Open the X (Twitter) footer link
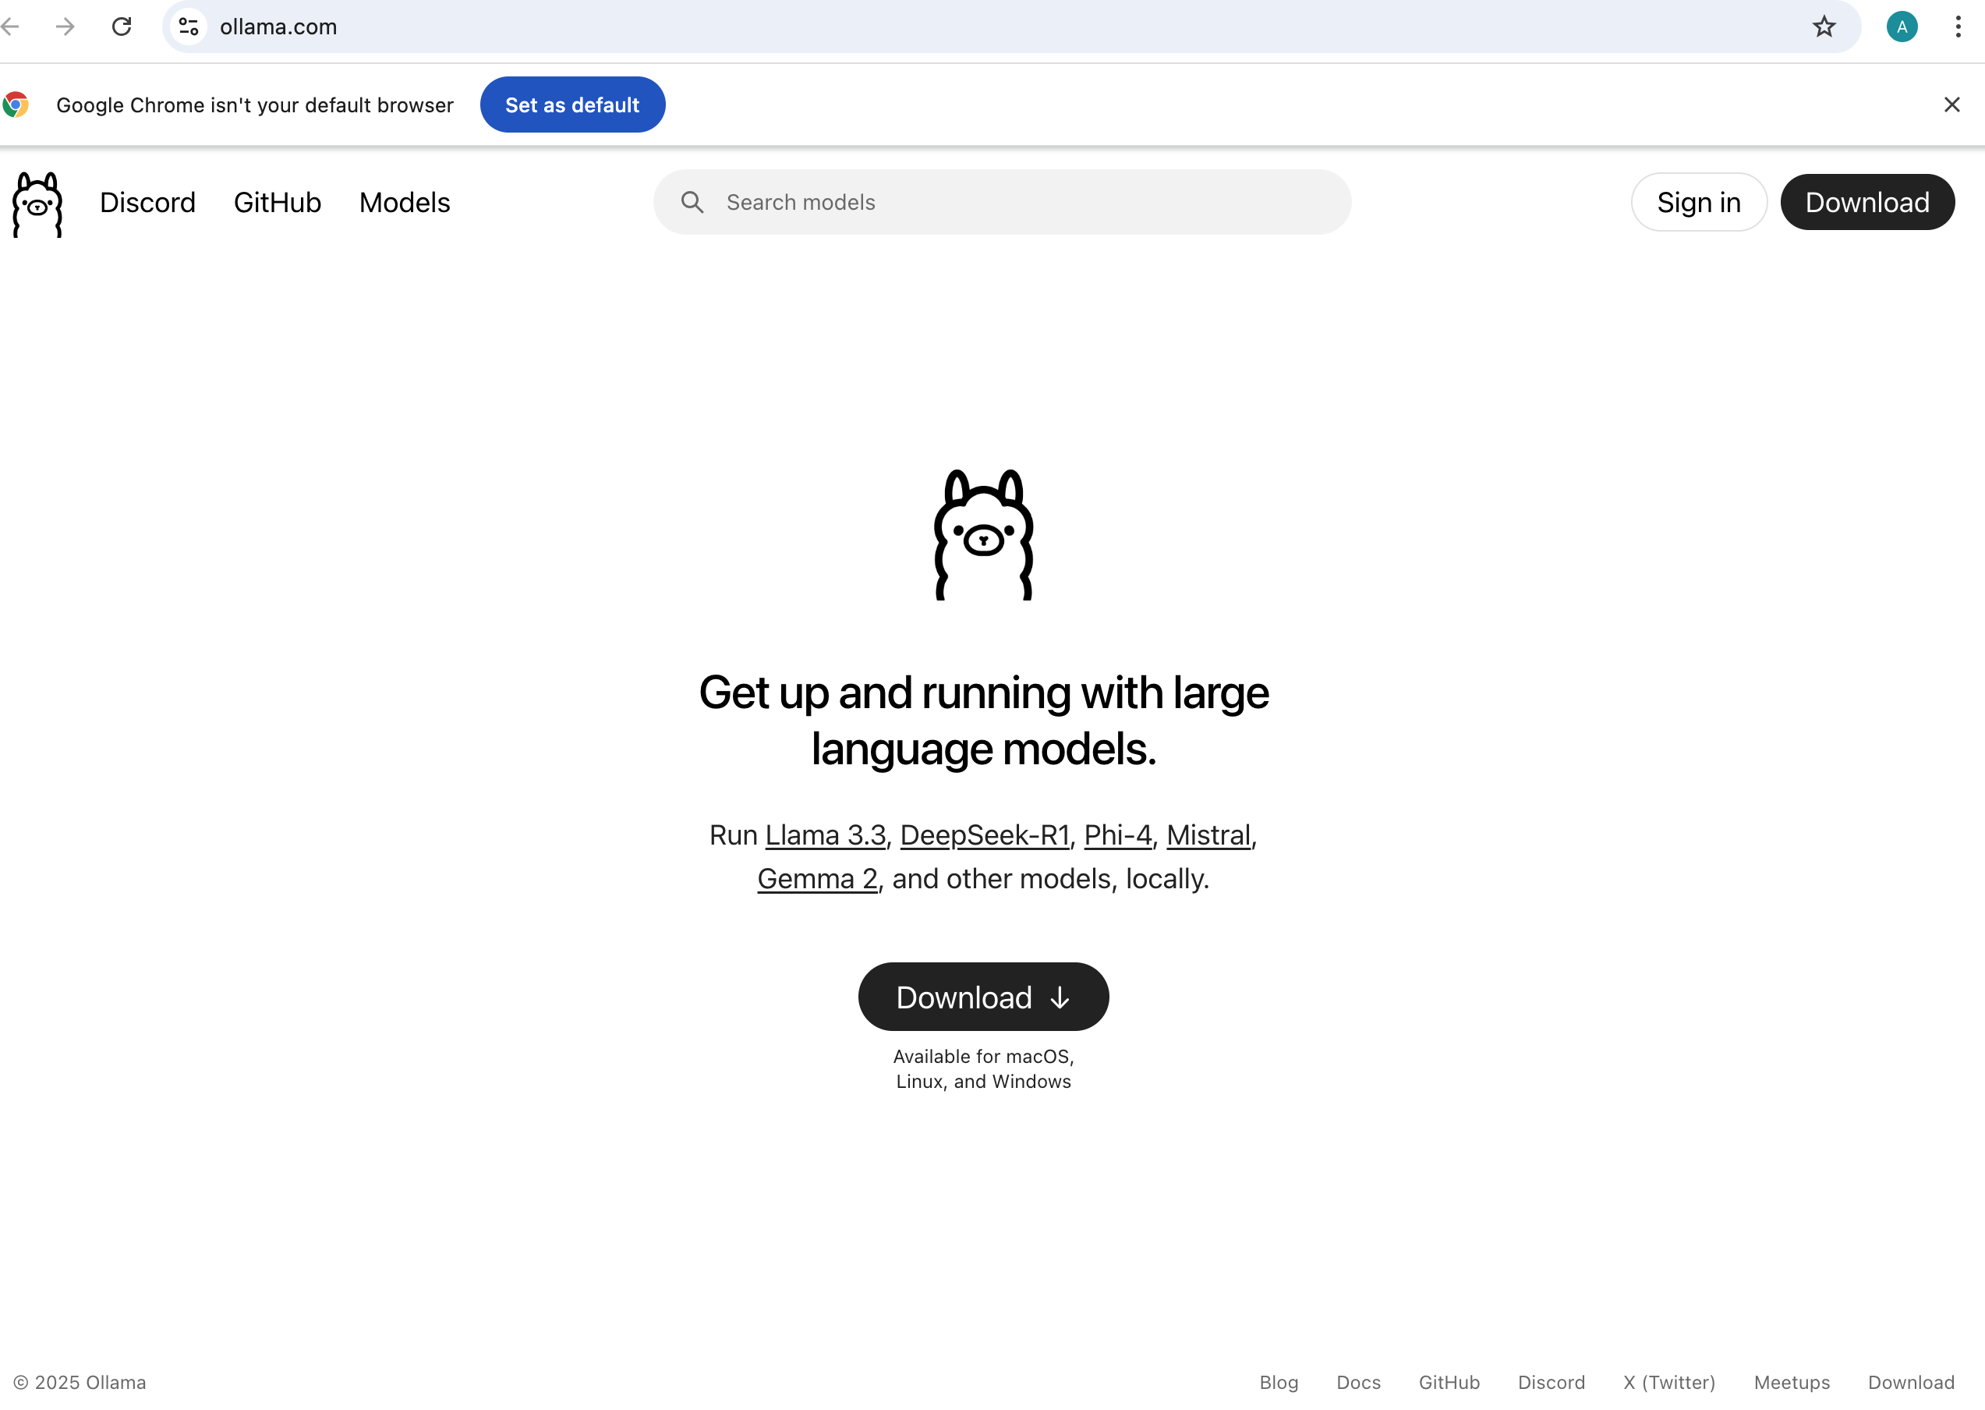This screenshot has height=1410, width=1985. coord(1669,1382)
